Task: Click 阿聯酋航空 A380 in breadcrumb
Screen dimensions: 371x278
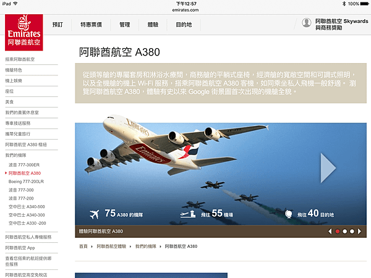Action: tap(181, 246)
